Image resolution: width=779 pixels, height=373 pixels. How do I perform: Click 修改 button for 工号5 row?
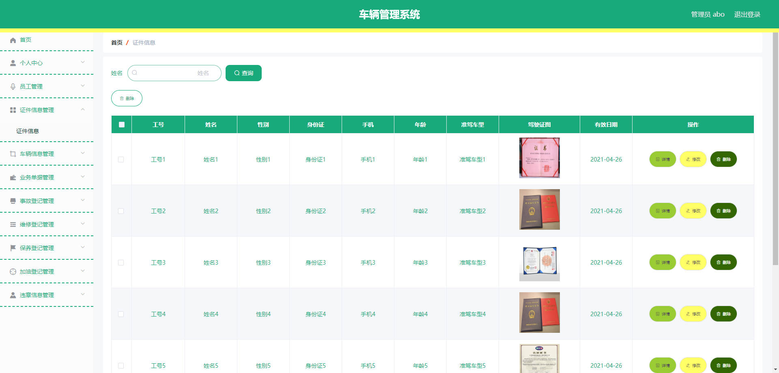693,365
